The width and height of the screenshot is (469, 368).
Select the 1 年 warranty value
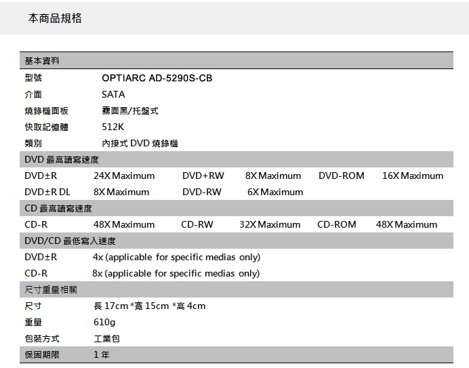pos(102,354)
